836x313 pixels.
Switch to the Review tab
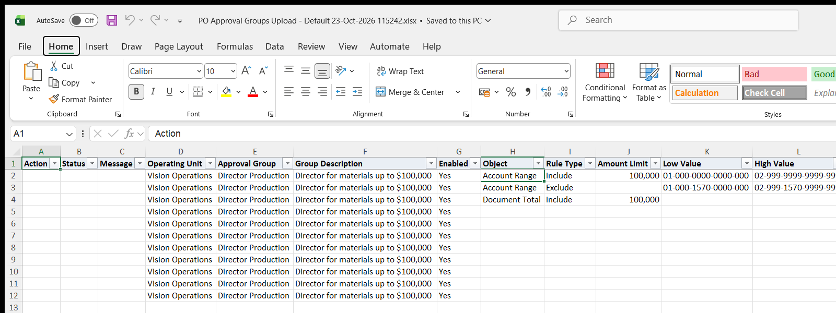tap(311, 46)
